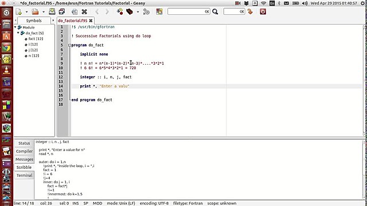The image size is (367, 206).
Task: Launch Google Chrome from the dock
Action: 6,47
